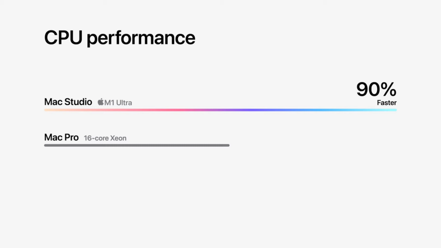This screenshot has height=248, width=441.
Task: Click the word "Studio" in Mac Studio
Action: [x=78, y=102]
